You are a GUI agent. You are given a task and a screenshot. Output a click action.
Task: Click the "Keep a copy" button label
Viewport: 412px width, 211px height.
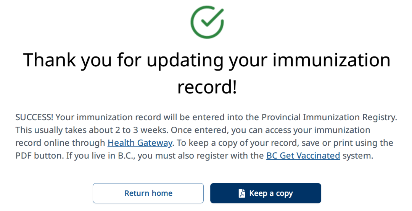click(271, 193)
